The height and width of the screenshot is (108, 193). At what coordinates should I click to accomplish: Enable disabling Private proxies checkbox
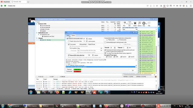coord(118,40)
